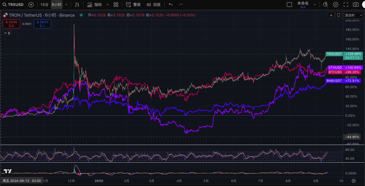This screenshot has width=365, height=186.
Task: Click the sync scale icon beside 混合的
Action: [x=339, y=15]
